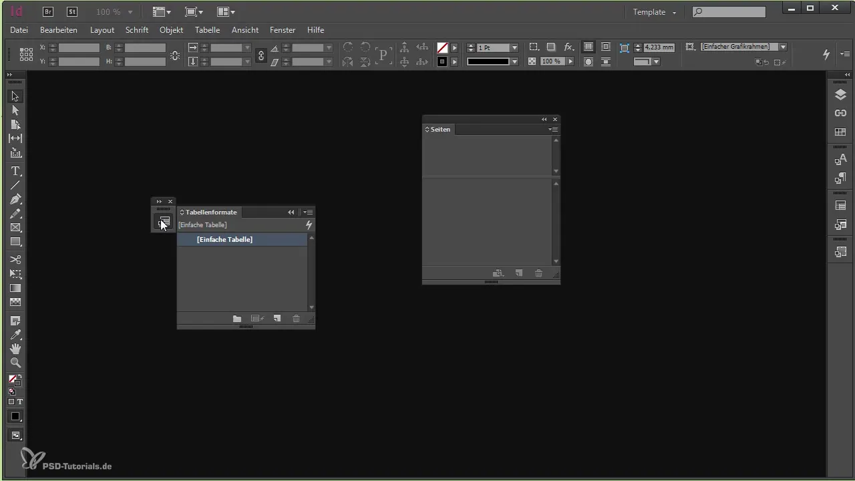Swap fill and stroke arrows
The width and height of the screenshot is (855, 481).
coord(21,378)
